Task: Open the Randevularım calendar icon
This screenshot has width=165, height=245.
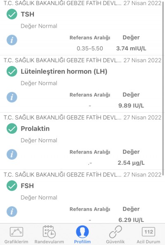Action: (x=49, y=231)
